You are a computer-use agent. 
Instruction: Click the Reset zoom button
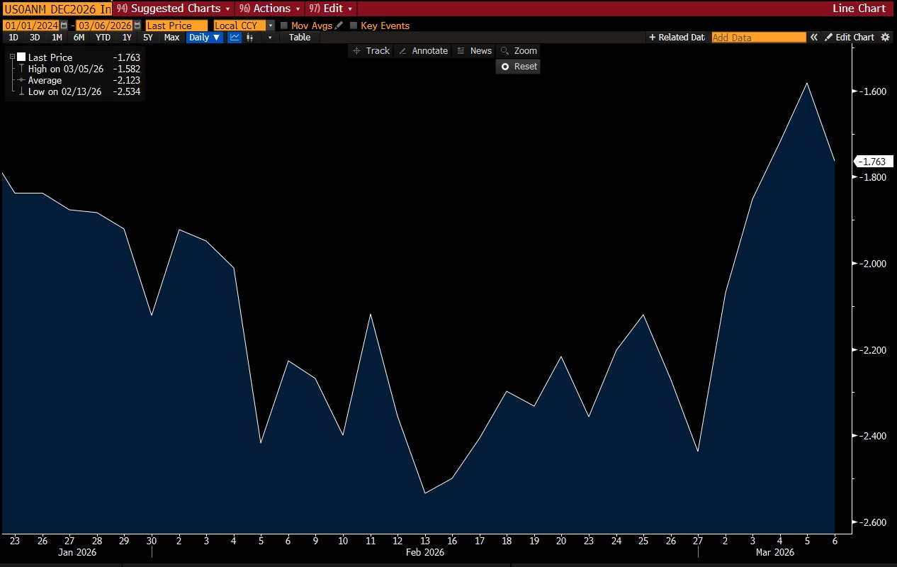[x=518, y=67]
